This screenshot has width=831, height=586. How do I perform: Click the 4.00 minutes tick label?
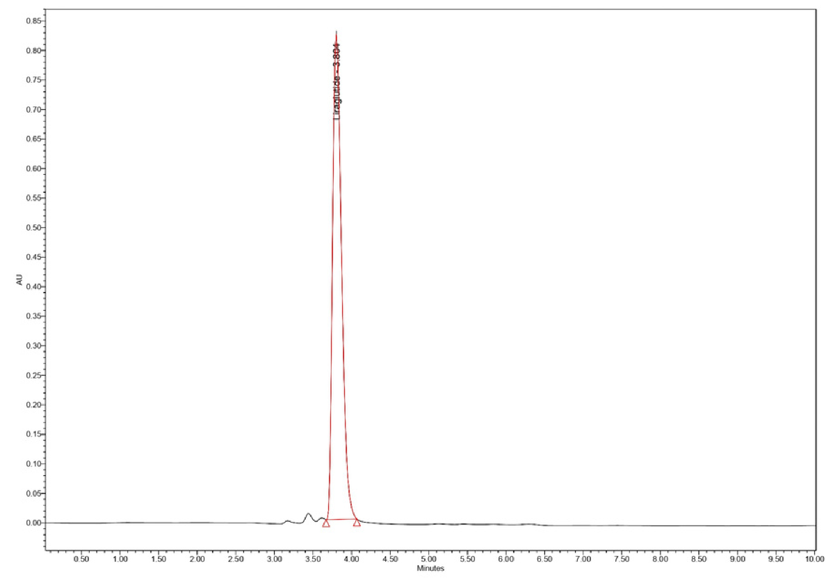[x=351, y=559]
